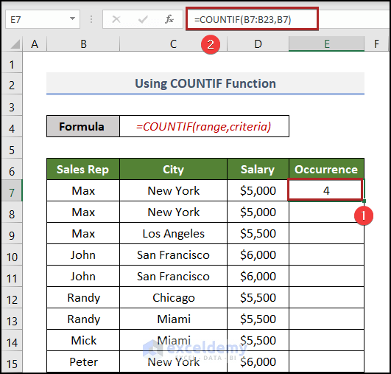
Task: Select empty Occurrence cell E8
Action: [x=326, y=212]
